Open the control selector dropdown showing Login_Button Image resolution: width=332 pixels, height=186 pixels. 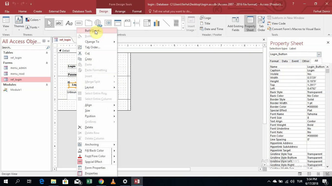tap(319, 54)
